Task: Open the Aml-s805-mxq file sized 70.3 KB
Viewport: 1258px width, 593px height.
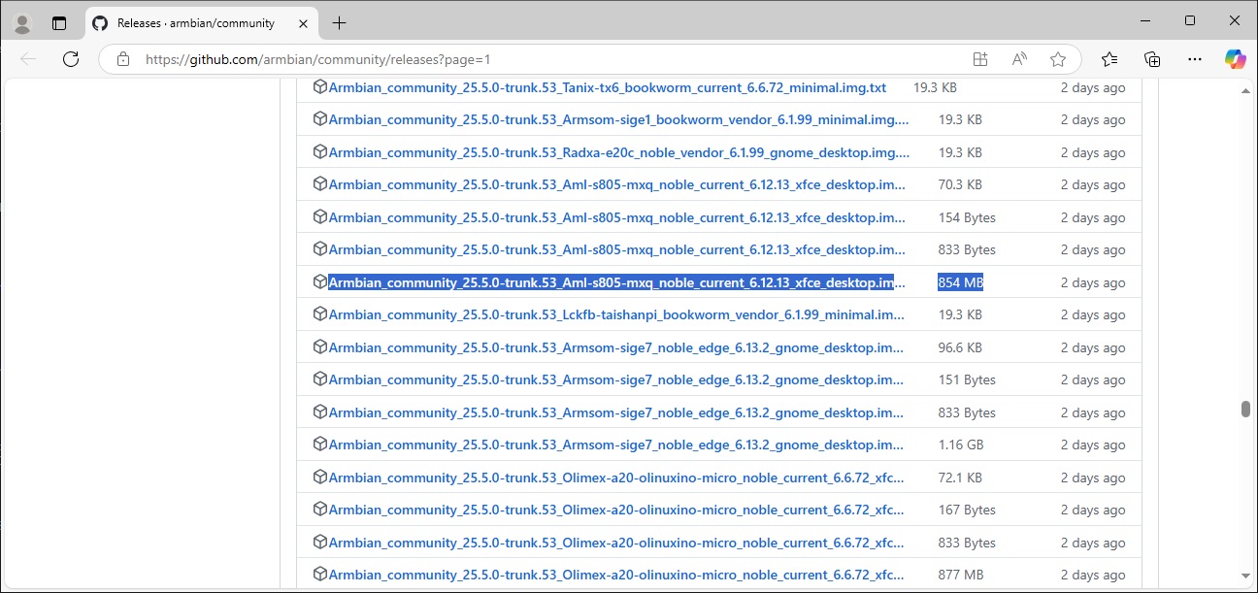Action: (617, 184)
